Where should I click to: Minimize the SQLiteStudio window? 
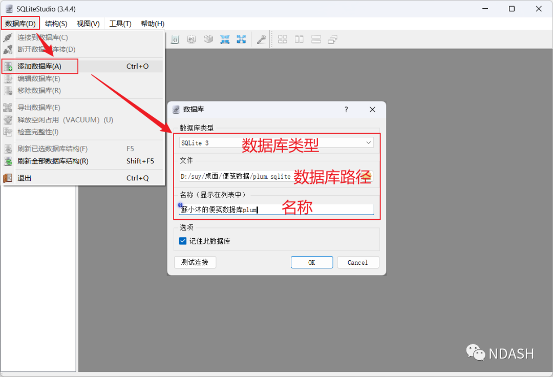tap(485, 9)
